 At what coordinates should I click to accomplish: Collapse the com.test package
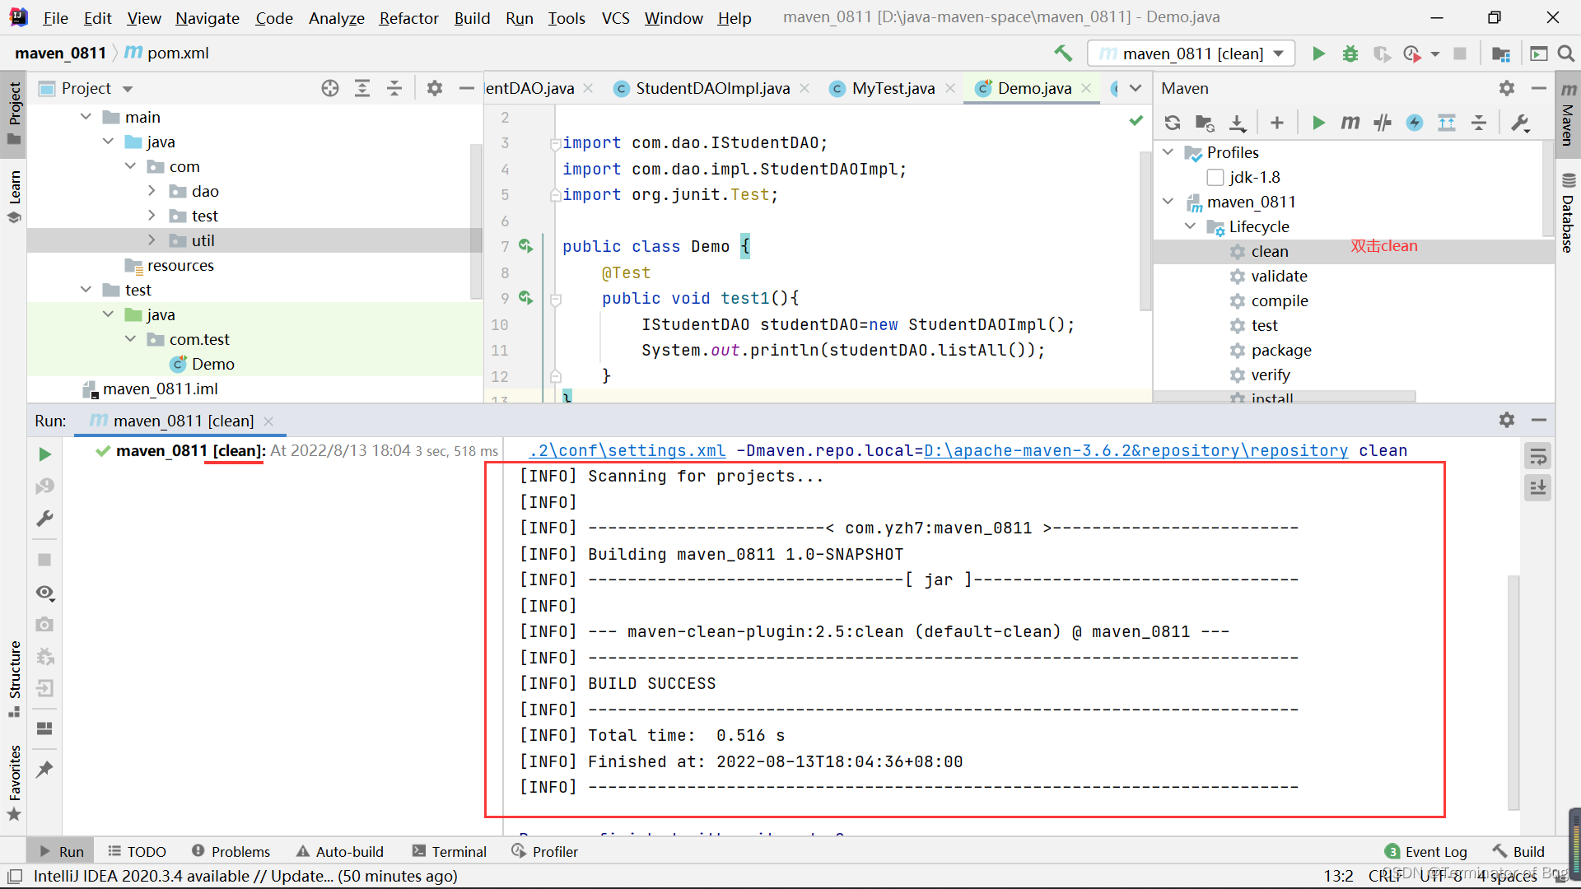click(130, 339)
